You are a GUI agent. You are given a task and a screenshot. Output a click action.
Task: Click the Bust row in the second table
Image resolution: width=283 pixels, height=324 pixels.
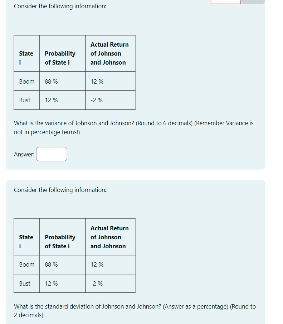25,283
